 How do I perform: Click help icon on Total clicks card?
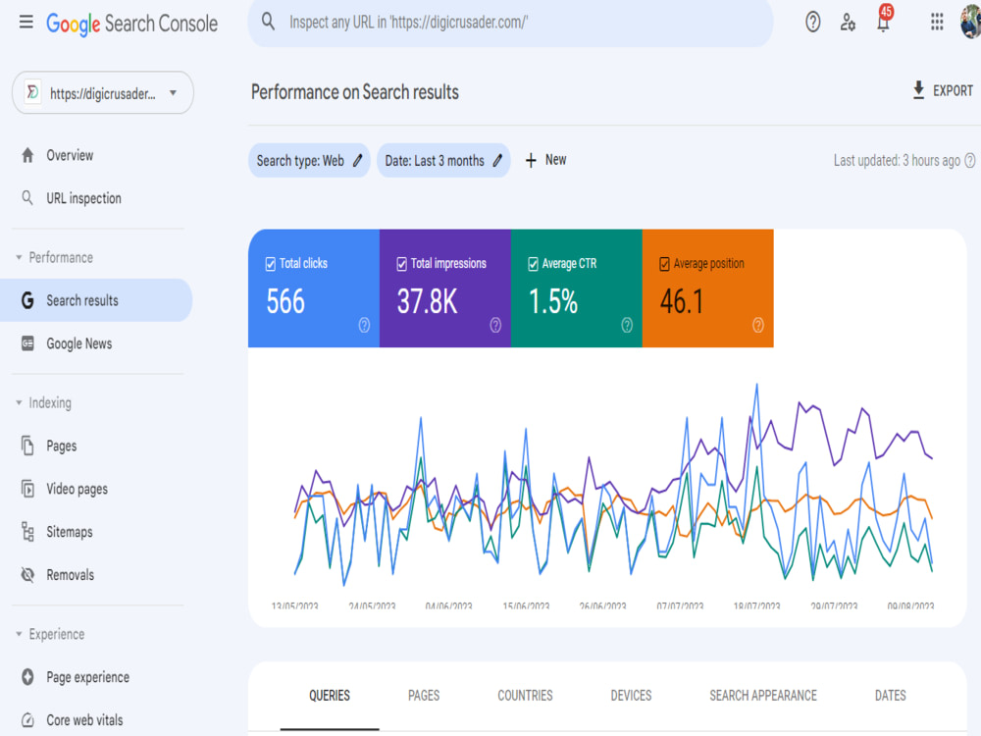[364, 325]
